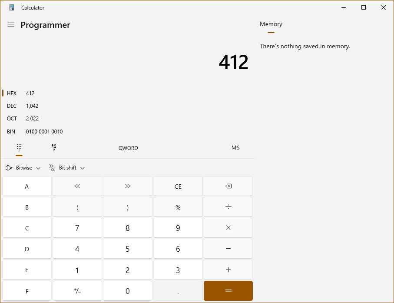Click the open parenthesis key
The width and height of the screenshot is (394, 303).
tap(77, 207)
